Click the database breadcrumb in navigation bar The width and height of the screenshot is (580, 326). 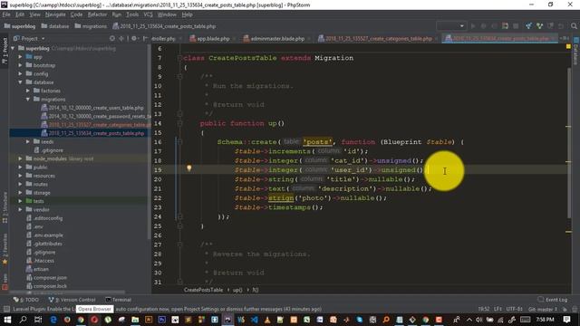(x=55, y=26)
